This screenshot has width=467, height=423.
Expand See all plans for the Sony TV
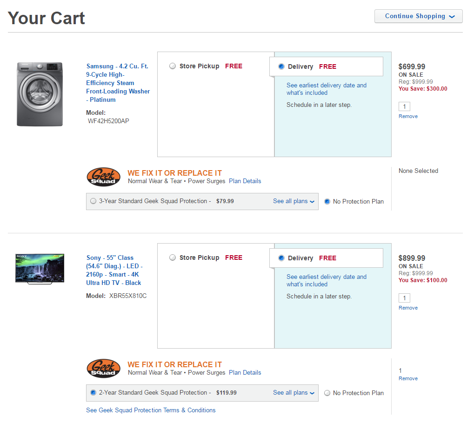294,393
